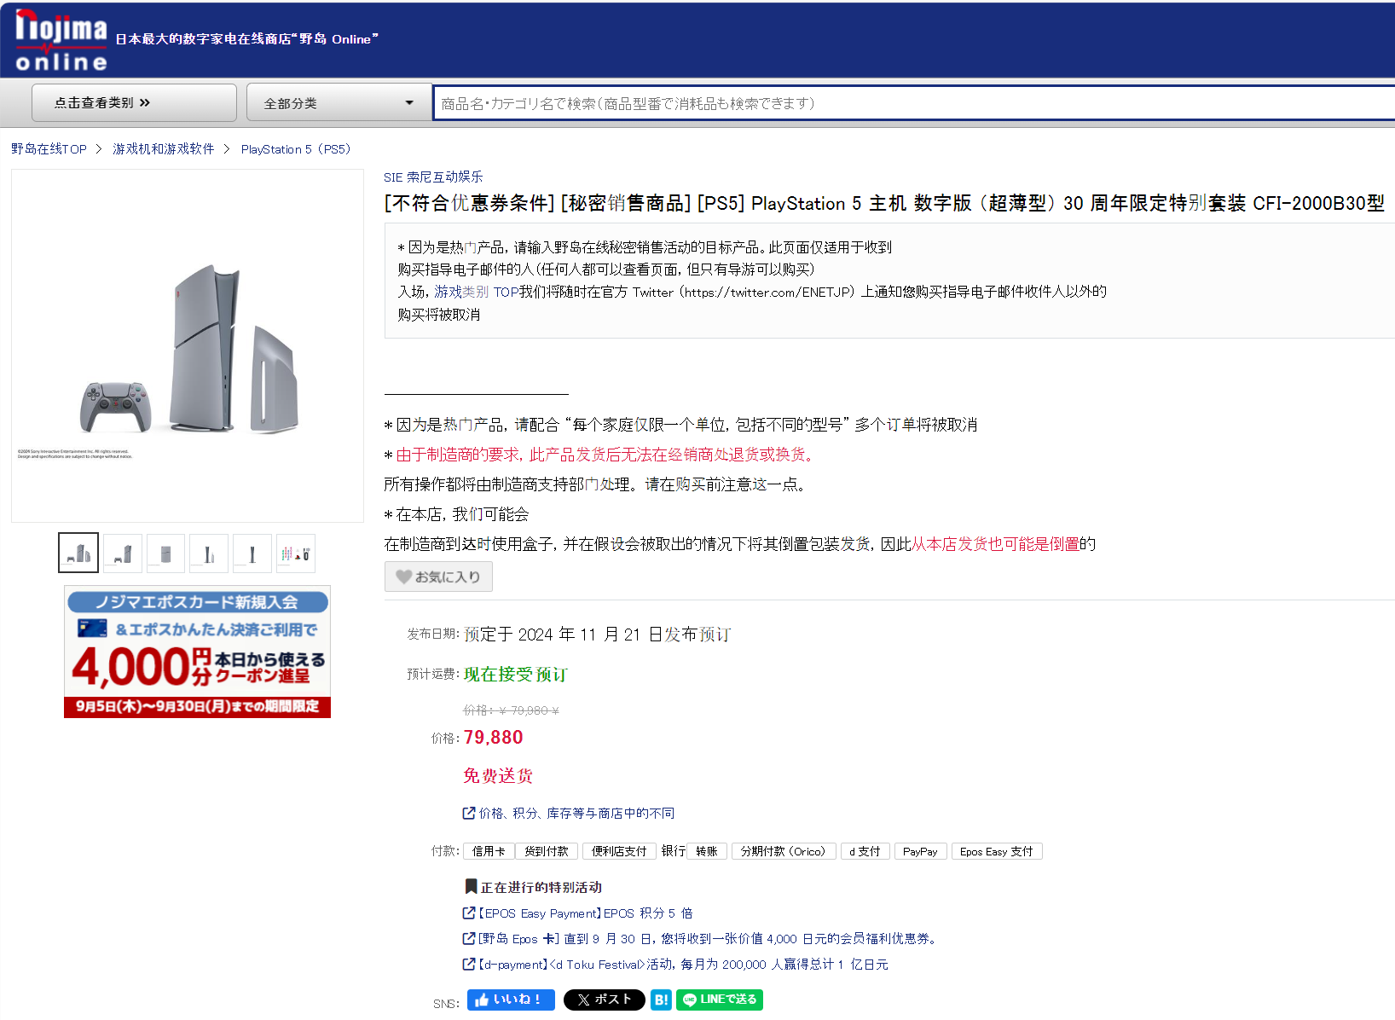Image resolution: width=1395 pixels, height=1020 pixels.
Task: Open the 点击查看类别 category button
Action: pyautogui.click(x=134, y=102)
